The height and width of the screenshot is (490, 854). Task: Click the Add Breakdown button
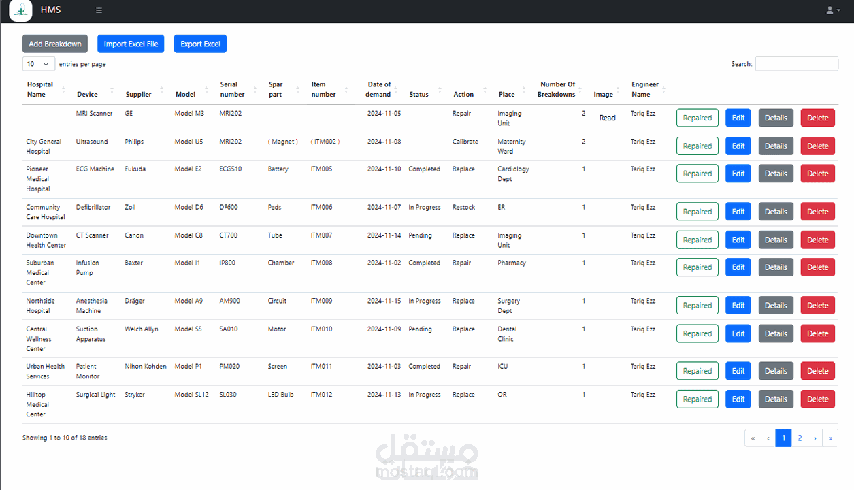(x=55, y=44)
